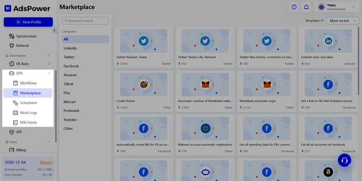Open RPA Points page
This screenshot has width=362, height=181.
point(28,123)
